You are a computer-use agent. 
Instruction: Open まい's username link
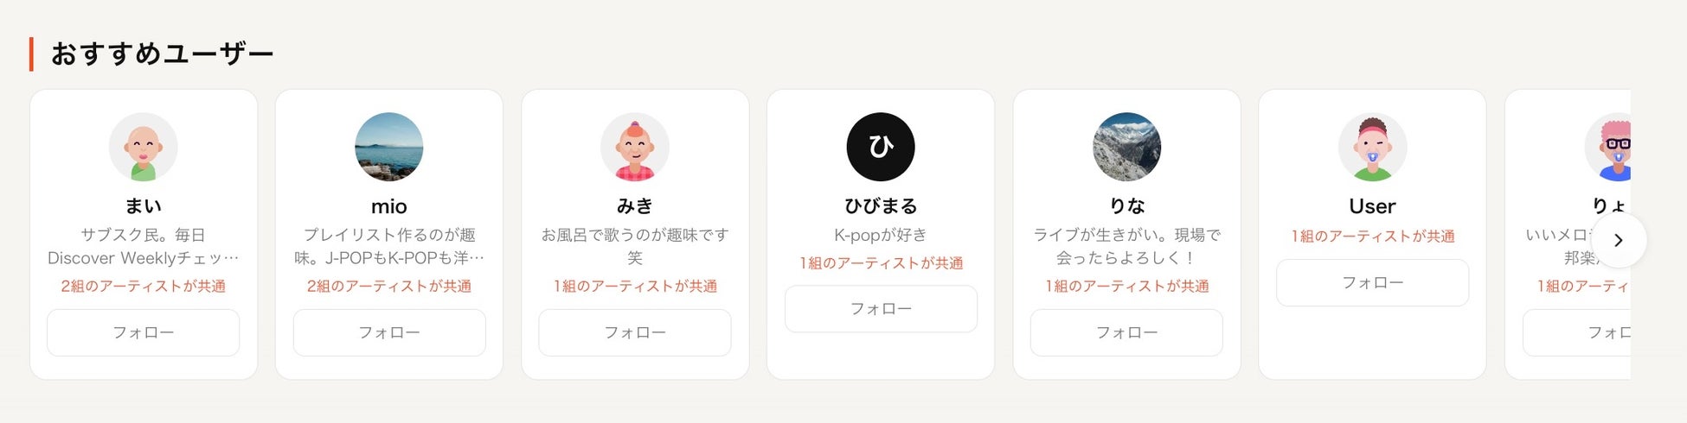(x=144, y=205)
